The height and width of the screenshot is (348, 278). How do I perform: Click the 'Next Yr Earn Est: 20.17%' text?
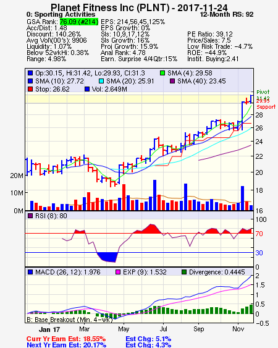(x=66, y=345)
